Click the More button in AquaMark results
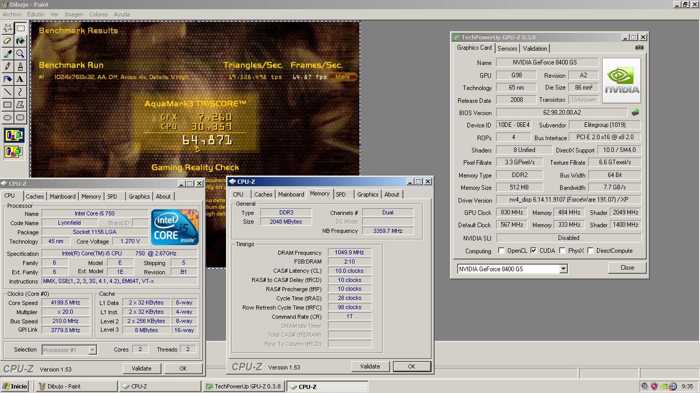700x393 pixels. coord(343,77)
